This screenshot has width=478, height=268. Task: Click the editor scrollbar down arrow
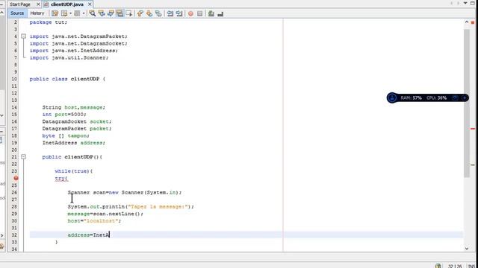pos(466,248)
